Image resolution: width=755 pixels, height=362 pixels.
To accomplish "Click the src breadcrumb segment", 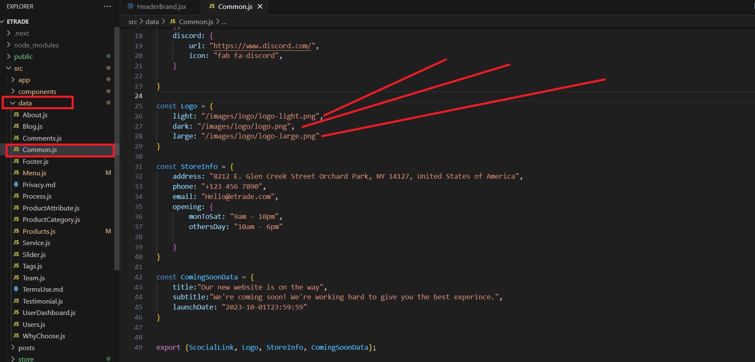I will [x=133, y=22].
